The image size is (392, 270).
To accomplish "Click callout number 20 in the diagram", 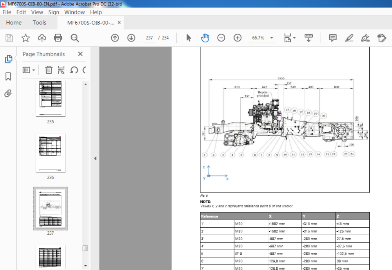I will (323, 116).
